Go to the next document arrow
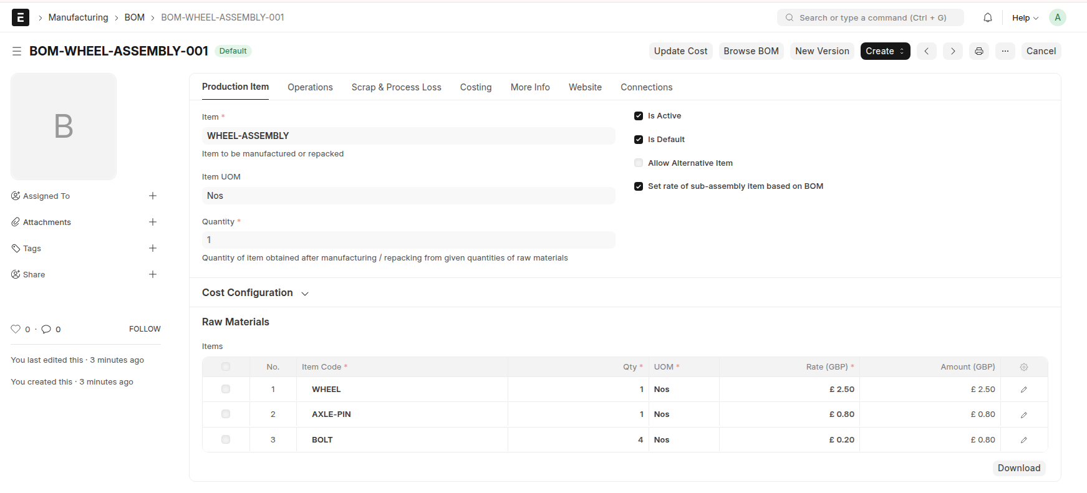1087x493 pixels. pos(953,51)
